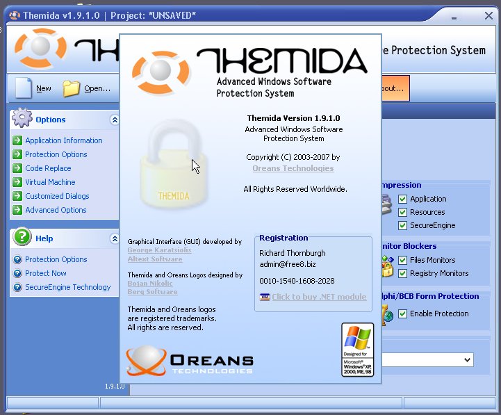Image resolution: width=501 pixels, height=415 pixels.
Task: Click the Help panel header title
Action: click(x=44, y=238)
